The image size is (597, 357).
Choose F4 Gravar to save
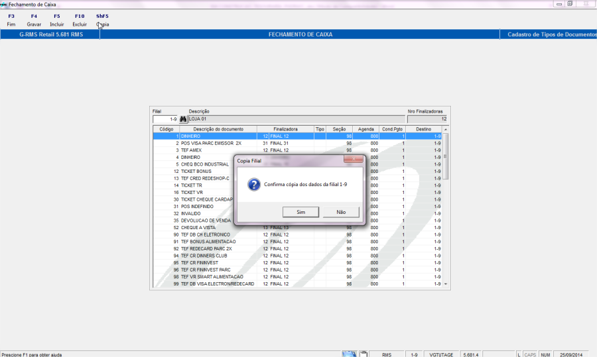tap(34, 20)
